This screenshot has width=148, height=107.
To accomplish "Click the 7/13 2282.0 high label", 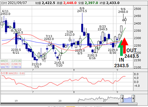I will [x=49, y=38].
